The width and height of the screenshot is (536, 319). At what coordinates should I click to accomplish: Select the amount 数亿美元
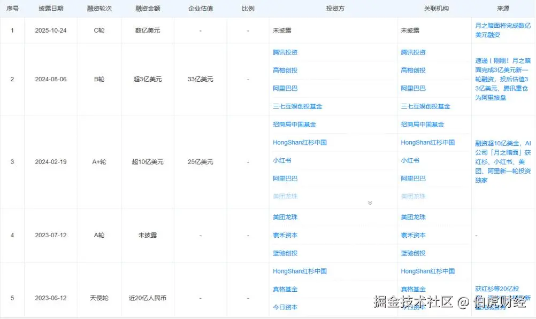148,30
